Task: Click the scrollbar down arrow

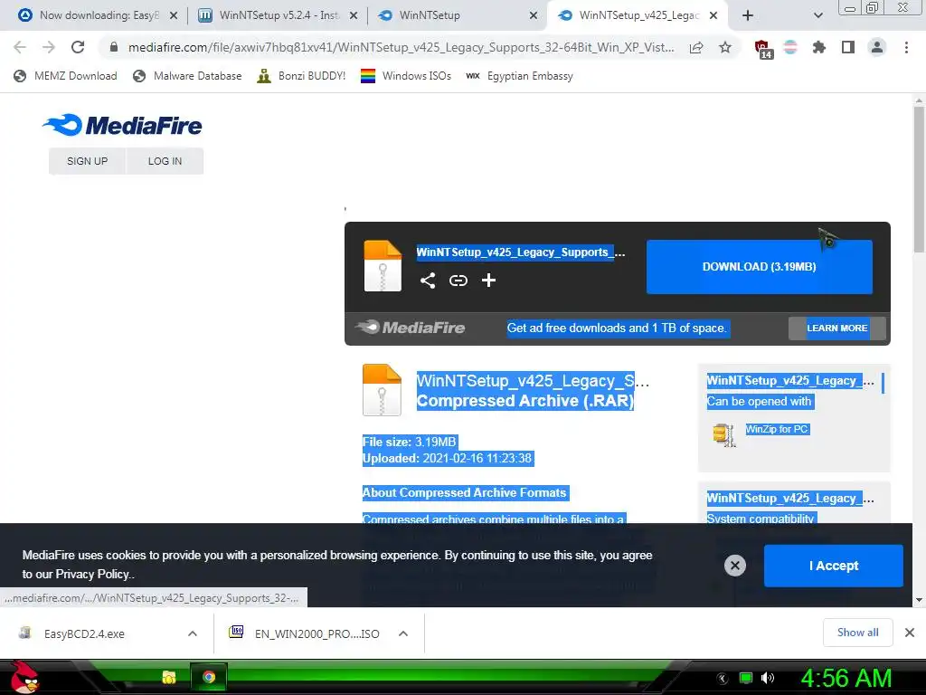Action: click(x=919, y=601)
